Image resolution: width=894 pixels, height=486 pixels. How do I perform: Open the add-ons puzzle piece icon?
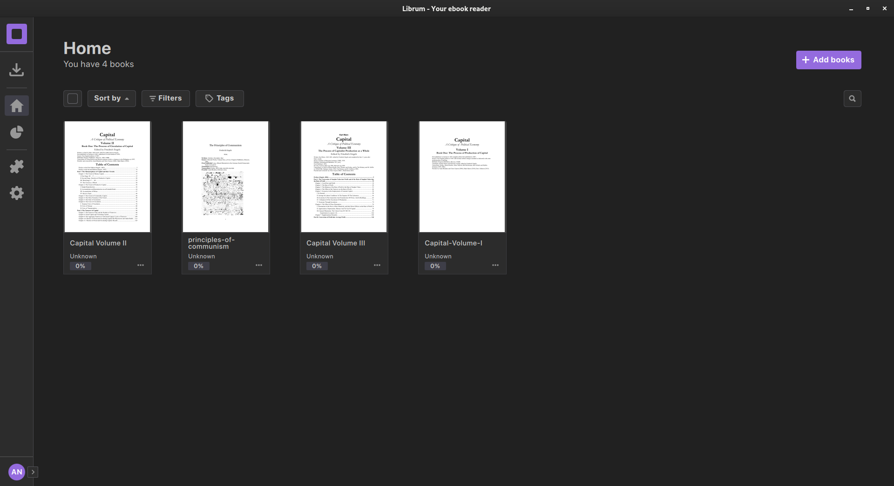[x=16, y=166]
